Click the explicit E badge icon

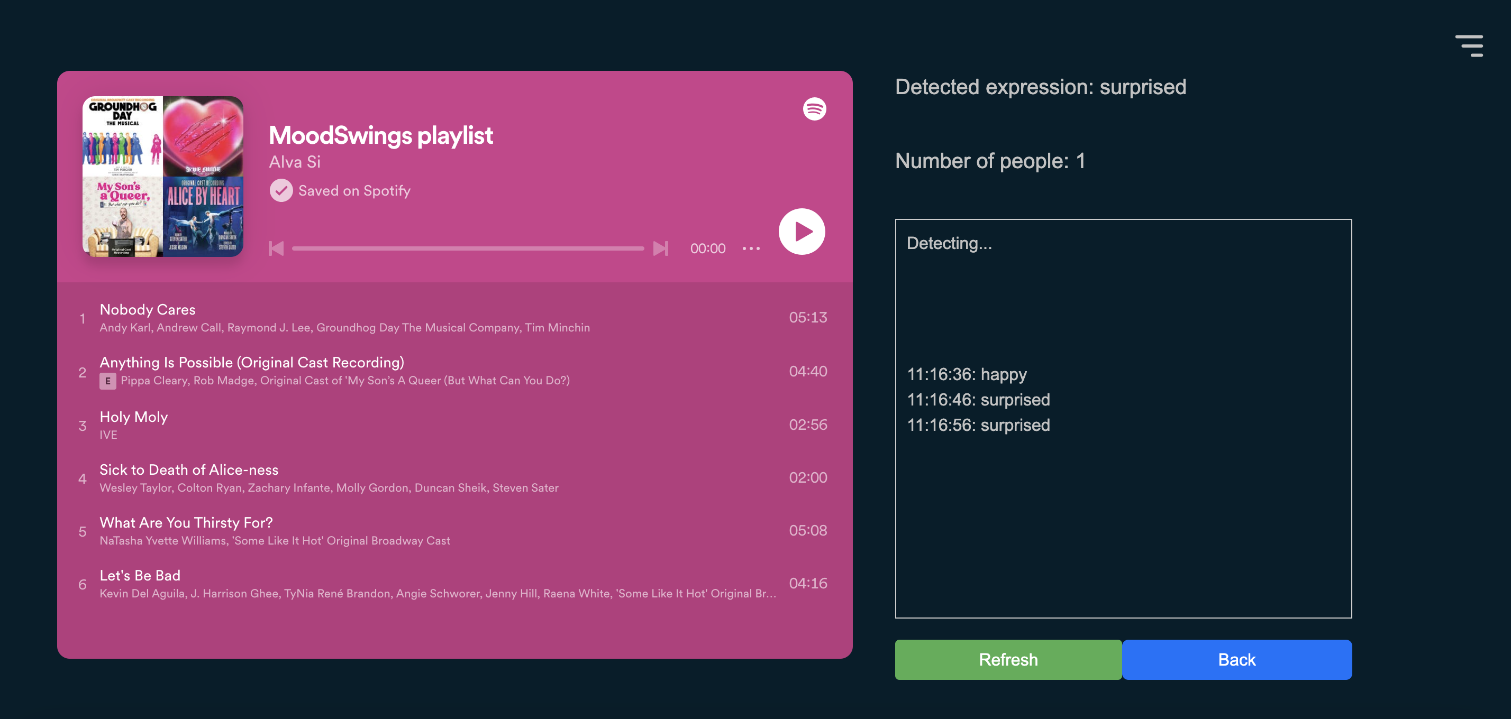click(x=107, y=381)
